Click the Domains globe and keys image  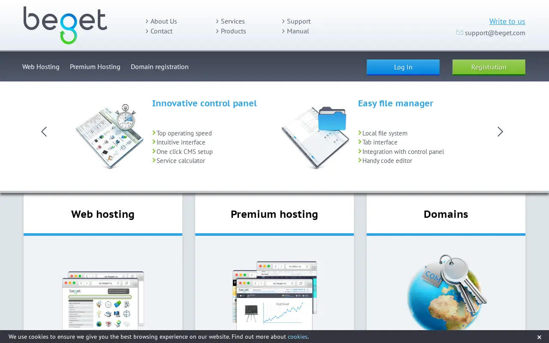click(446, 292)
